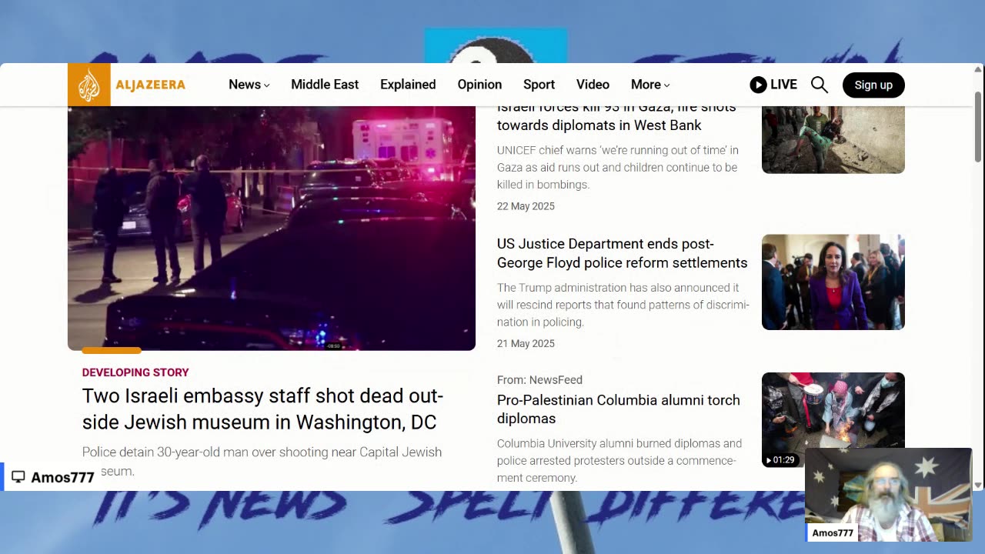Open the Two Israeli embassy staff headline
Image resolution: width=985 pixels, height=554 pixels.
262,409
